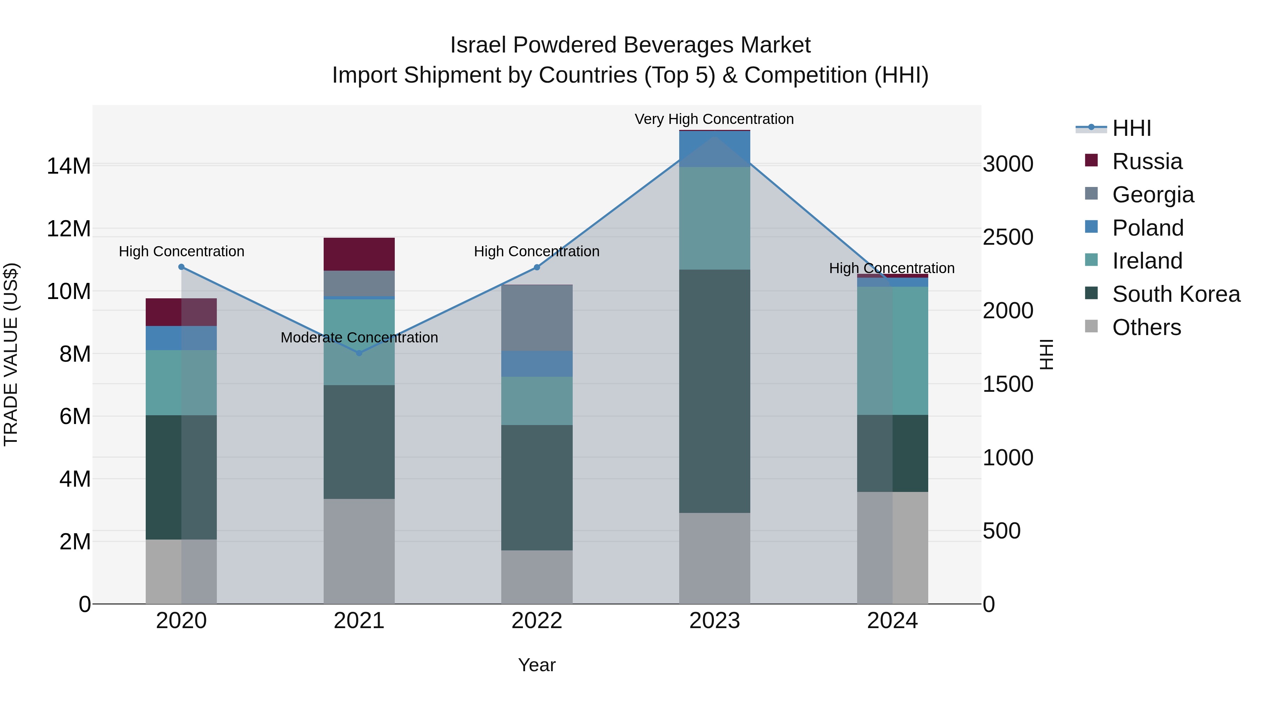Toggle the Poland legend label
Image resolution: width=1261 pixels, height=709 pixels.
pos(1148,228)
